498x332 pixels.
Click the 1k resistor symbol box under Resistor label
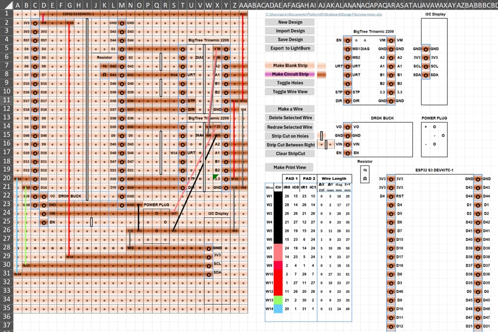365,174
